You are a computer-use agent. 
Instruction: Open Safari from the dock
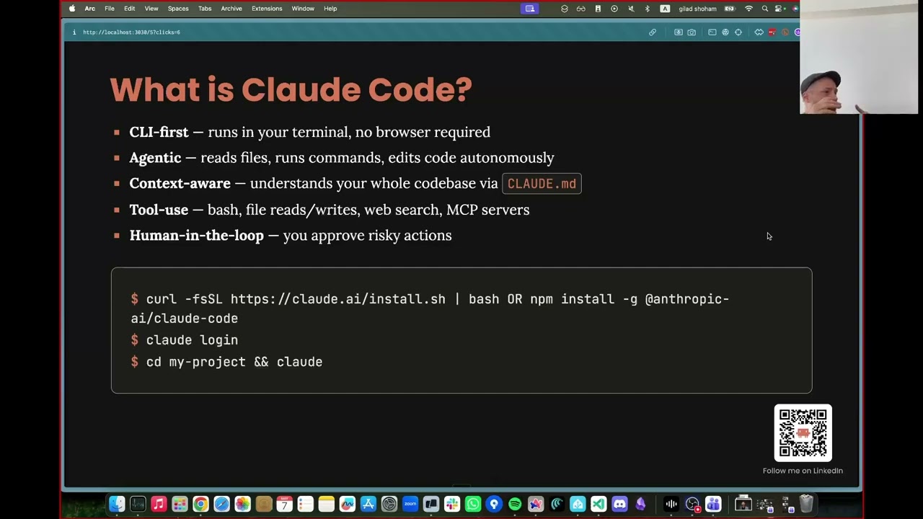pos(221,504)
